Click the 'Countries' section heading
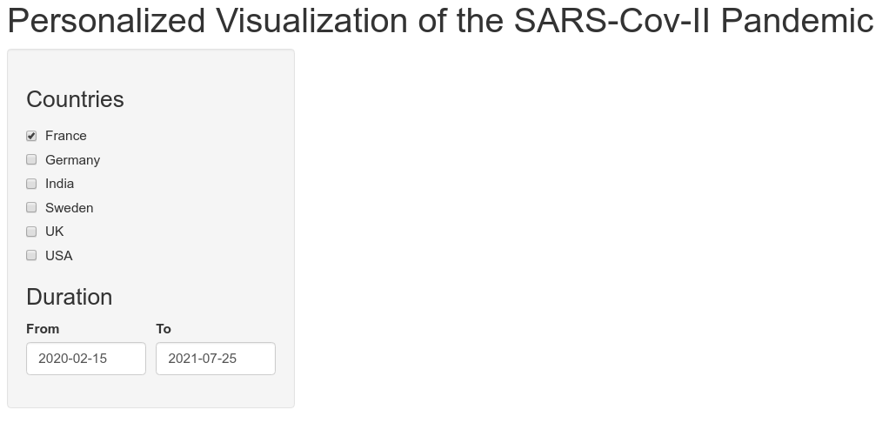This screenshot has width=889, height=430. coord(75,99)
